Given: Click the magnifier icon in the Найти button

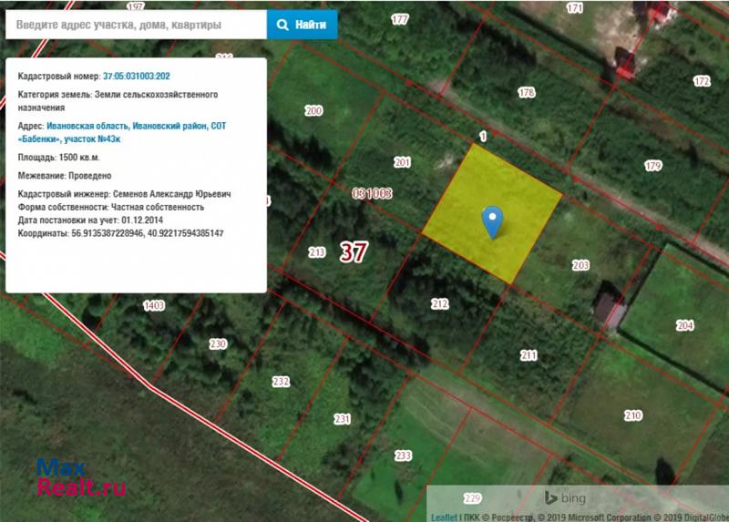Looking at the screenshot, I should [283, 25].
